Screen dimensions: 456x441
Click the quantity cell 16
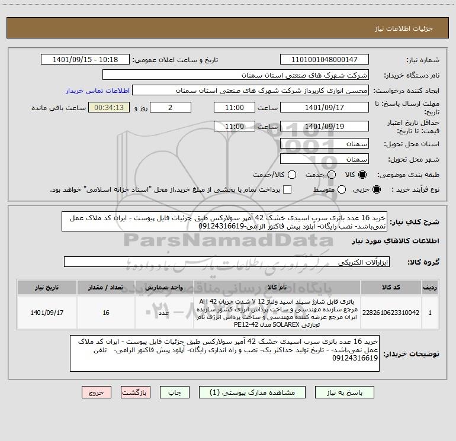pos(106,313)
